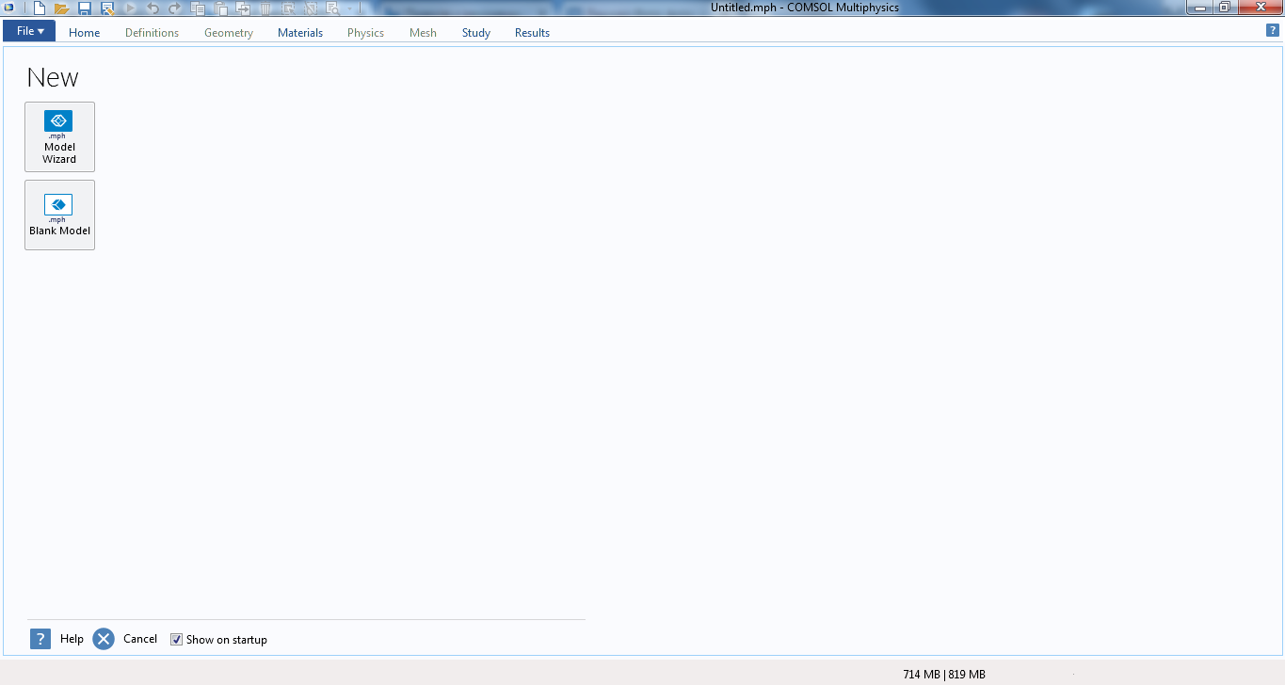This screenshot has height=685, width=1285.
Task: Open help using the ribbon question mark icon
Action: [1273, 31]
